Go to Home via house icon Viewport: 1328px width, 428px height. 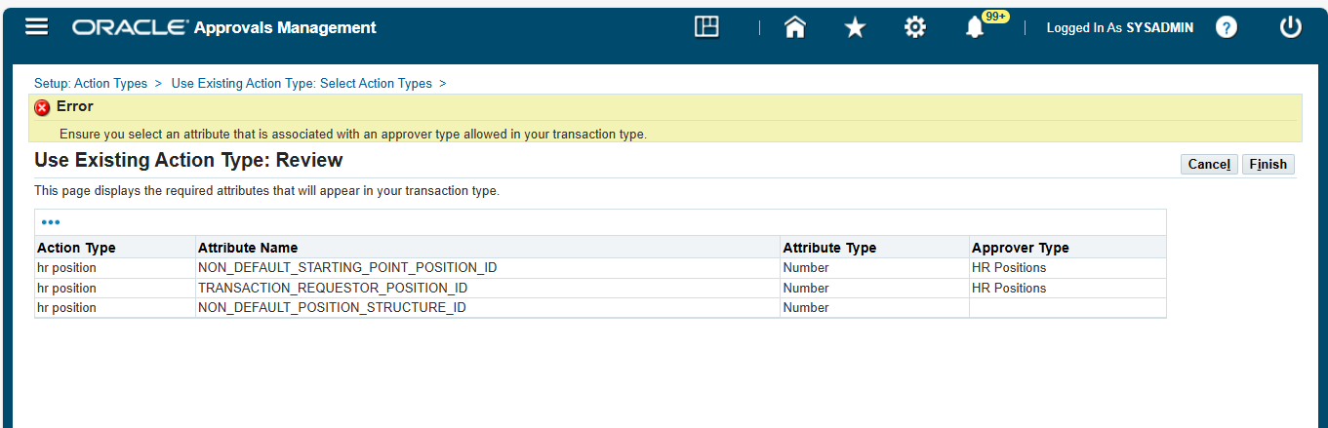(x=795, y=27)
